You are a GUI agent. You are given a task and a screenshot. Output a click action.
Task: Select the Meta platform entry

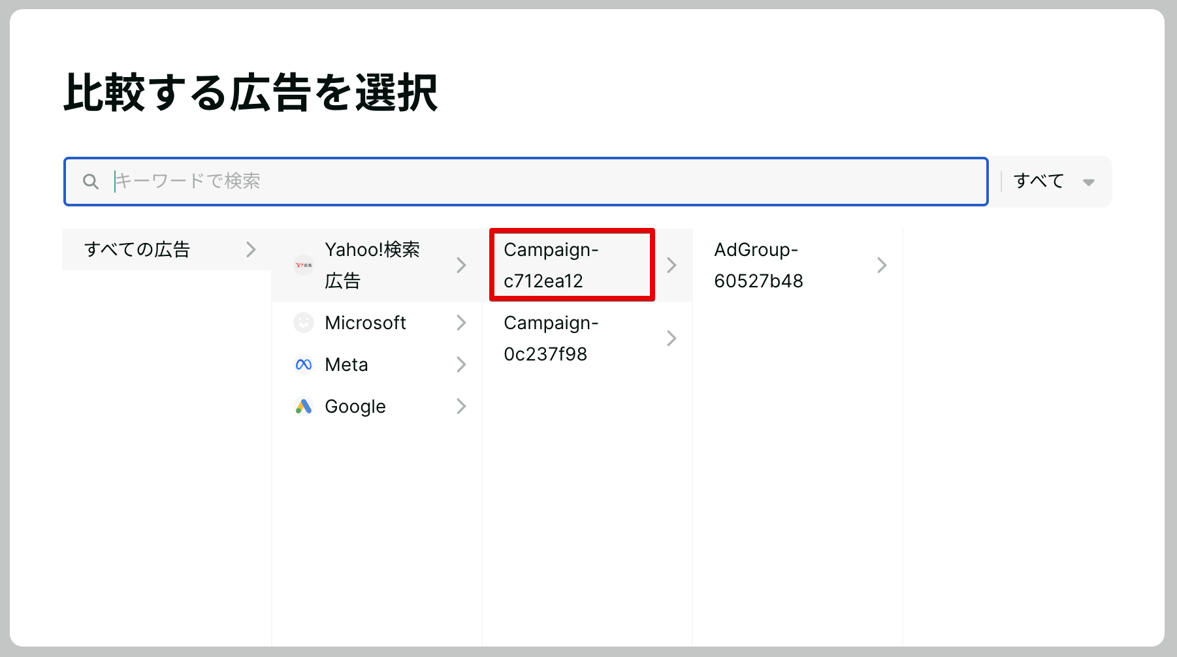tap(377, 364)
